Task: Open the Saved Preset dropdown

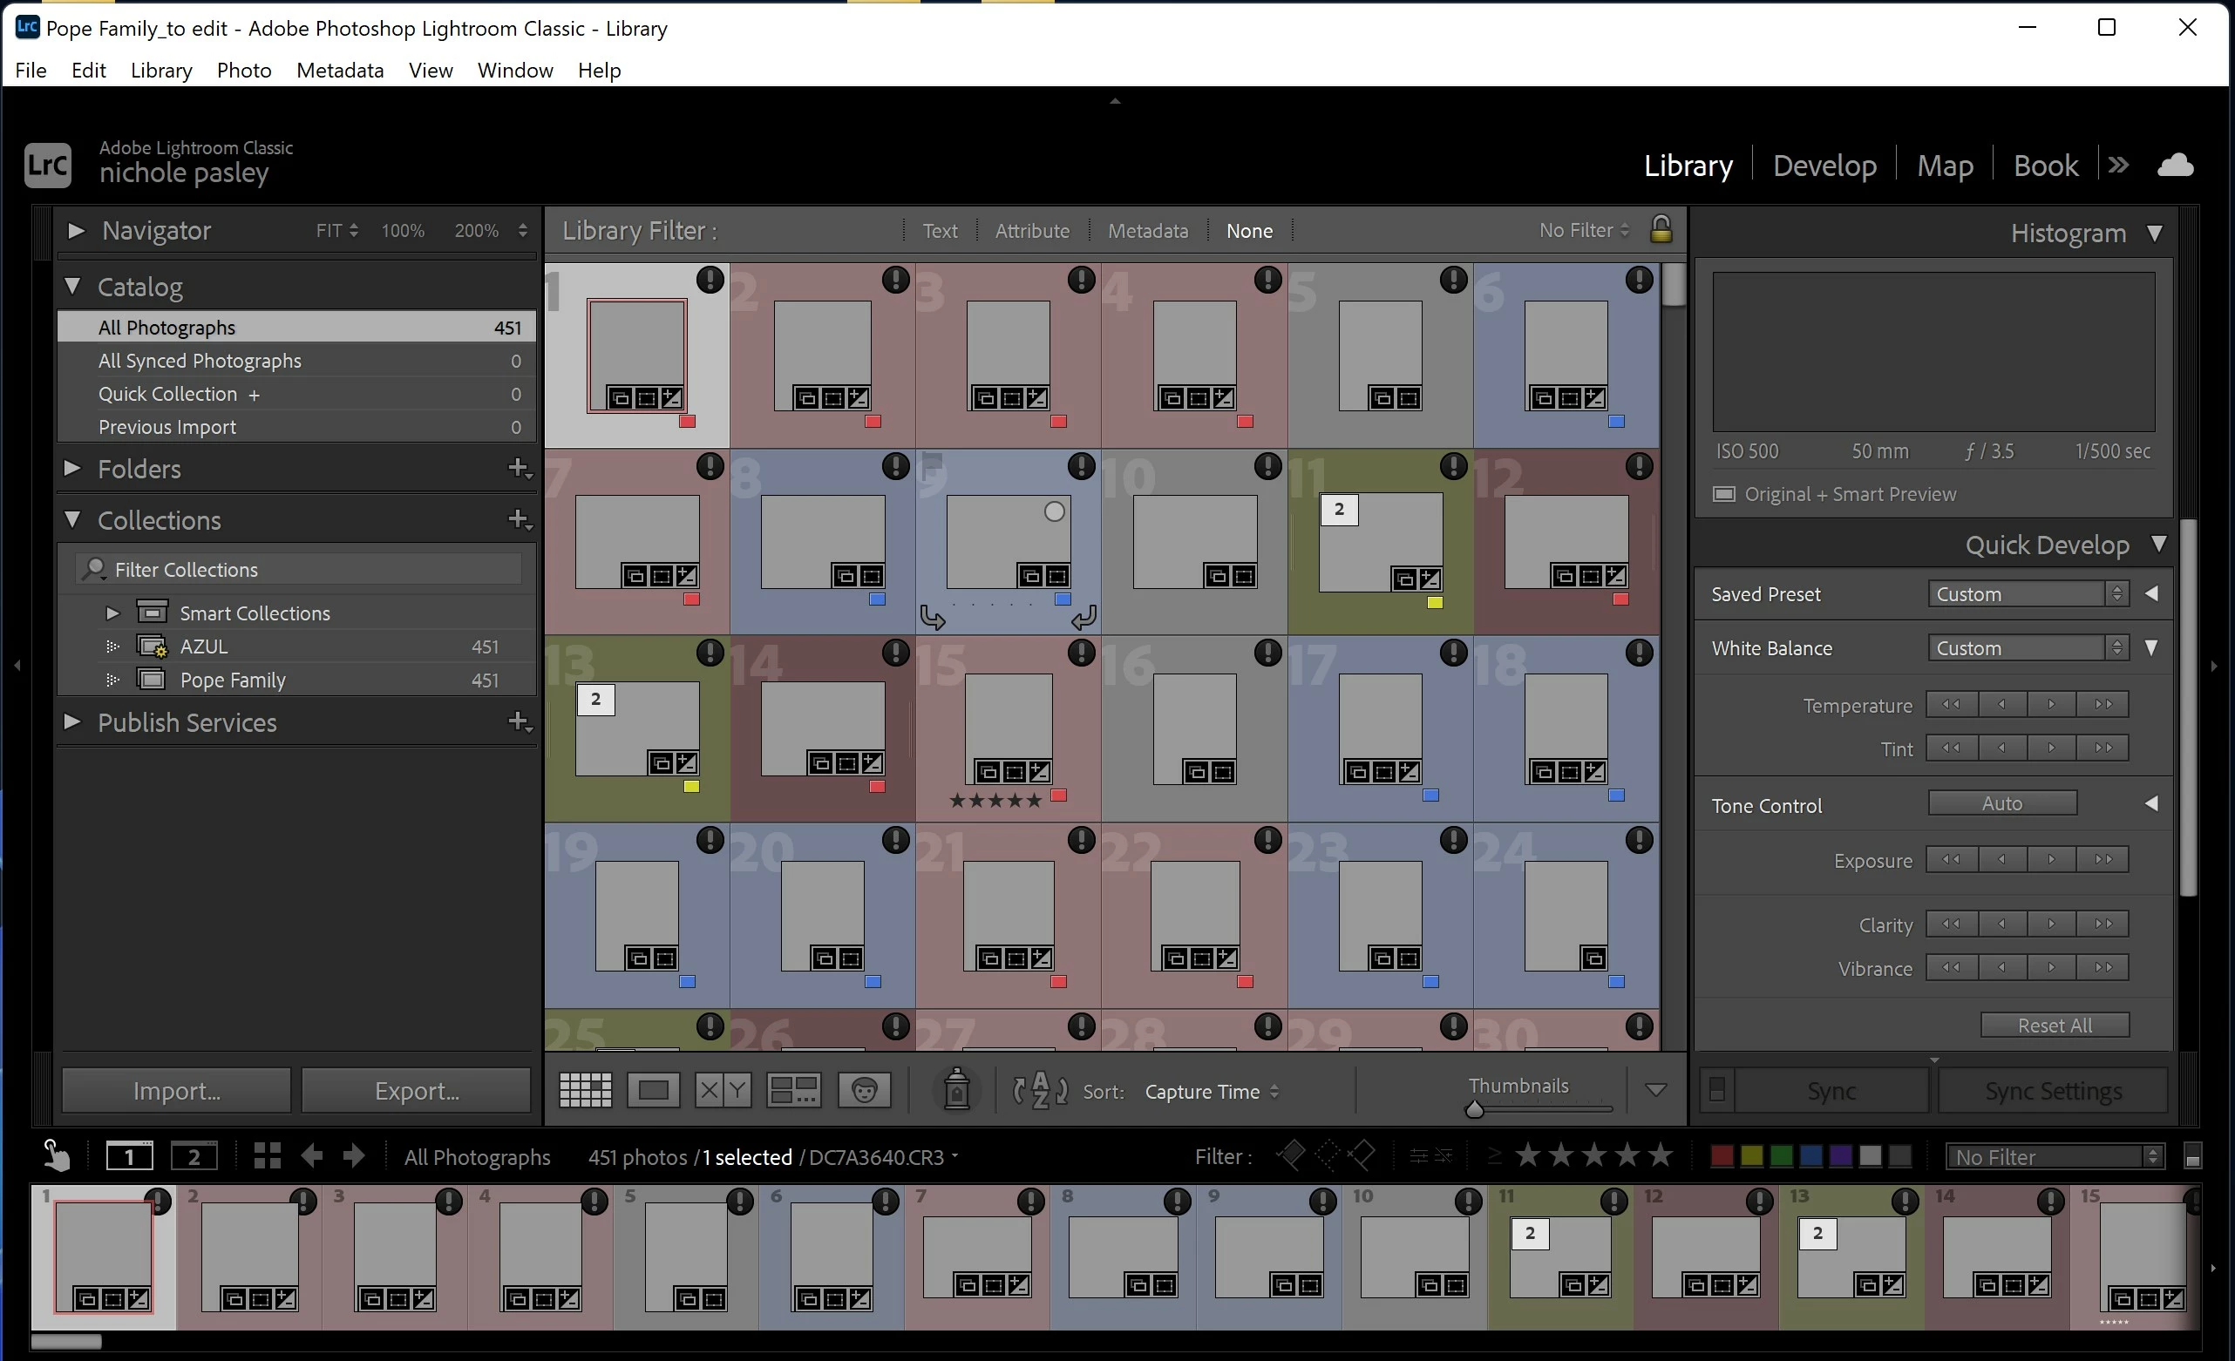Action: (x=2027, y=594)
